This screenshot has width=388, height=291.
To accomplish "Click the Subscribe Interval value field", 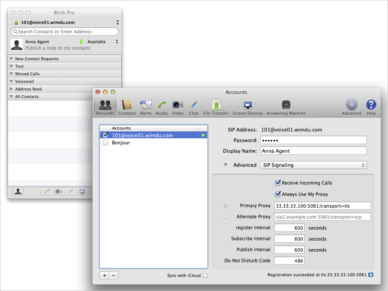I will click(x=289, y=239).
